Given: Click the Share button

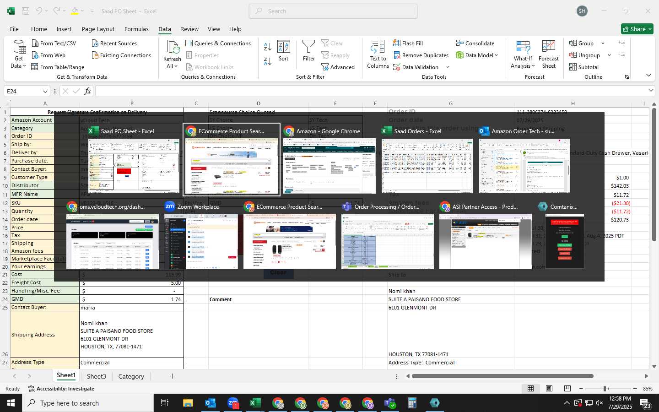Looking at the screenshot, I should pyautogui.click(x=637, y=29).
